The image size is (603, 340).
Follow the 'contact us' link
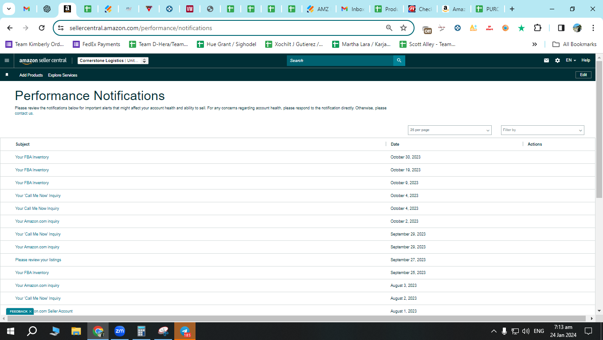coord(24,113)
